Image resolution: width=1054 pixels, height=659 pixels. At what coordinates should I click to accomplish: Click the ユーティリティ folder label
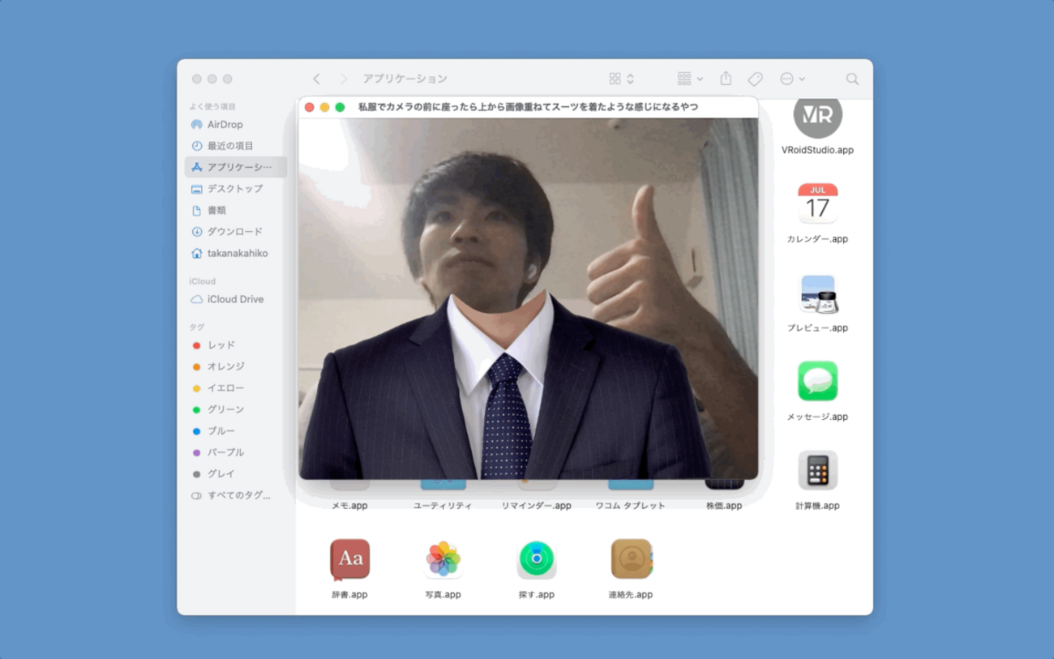tap(443, 506)
